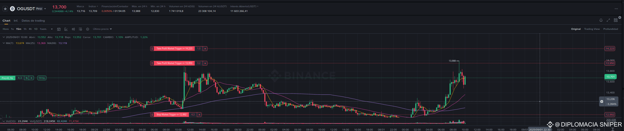Select the 15m interval
Viewport: 624px width, 131px height.
(x=19, y=29)
